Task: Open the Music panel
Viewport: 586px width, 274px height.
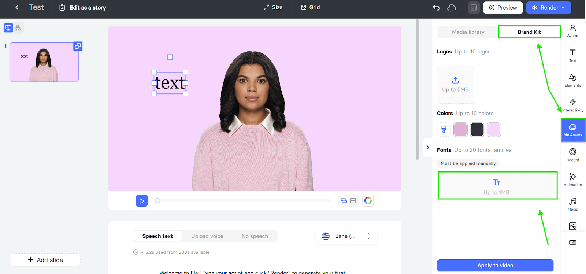Action: tap(573, 204)
